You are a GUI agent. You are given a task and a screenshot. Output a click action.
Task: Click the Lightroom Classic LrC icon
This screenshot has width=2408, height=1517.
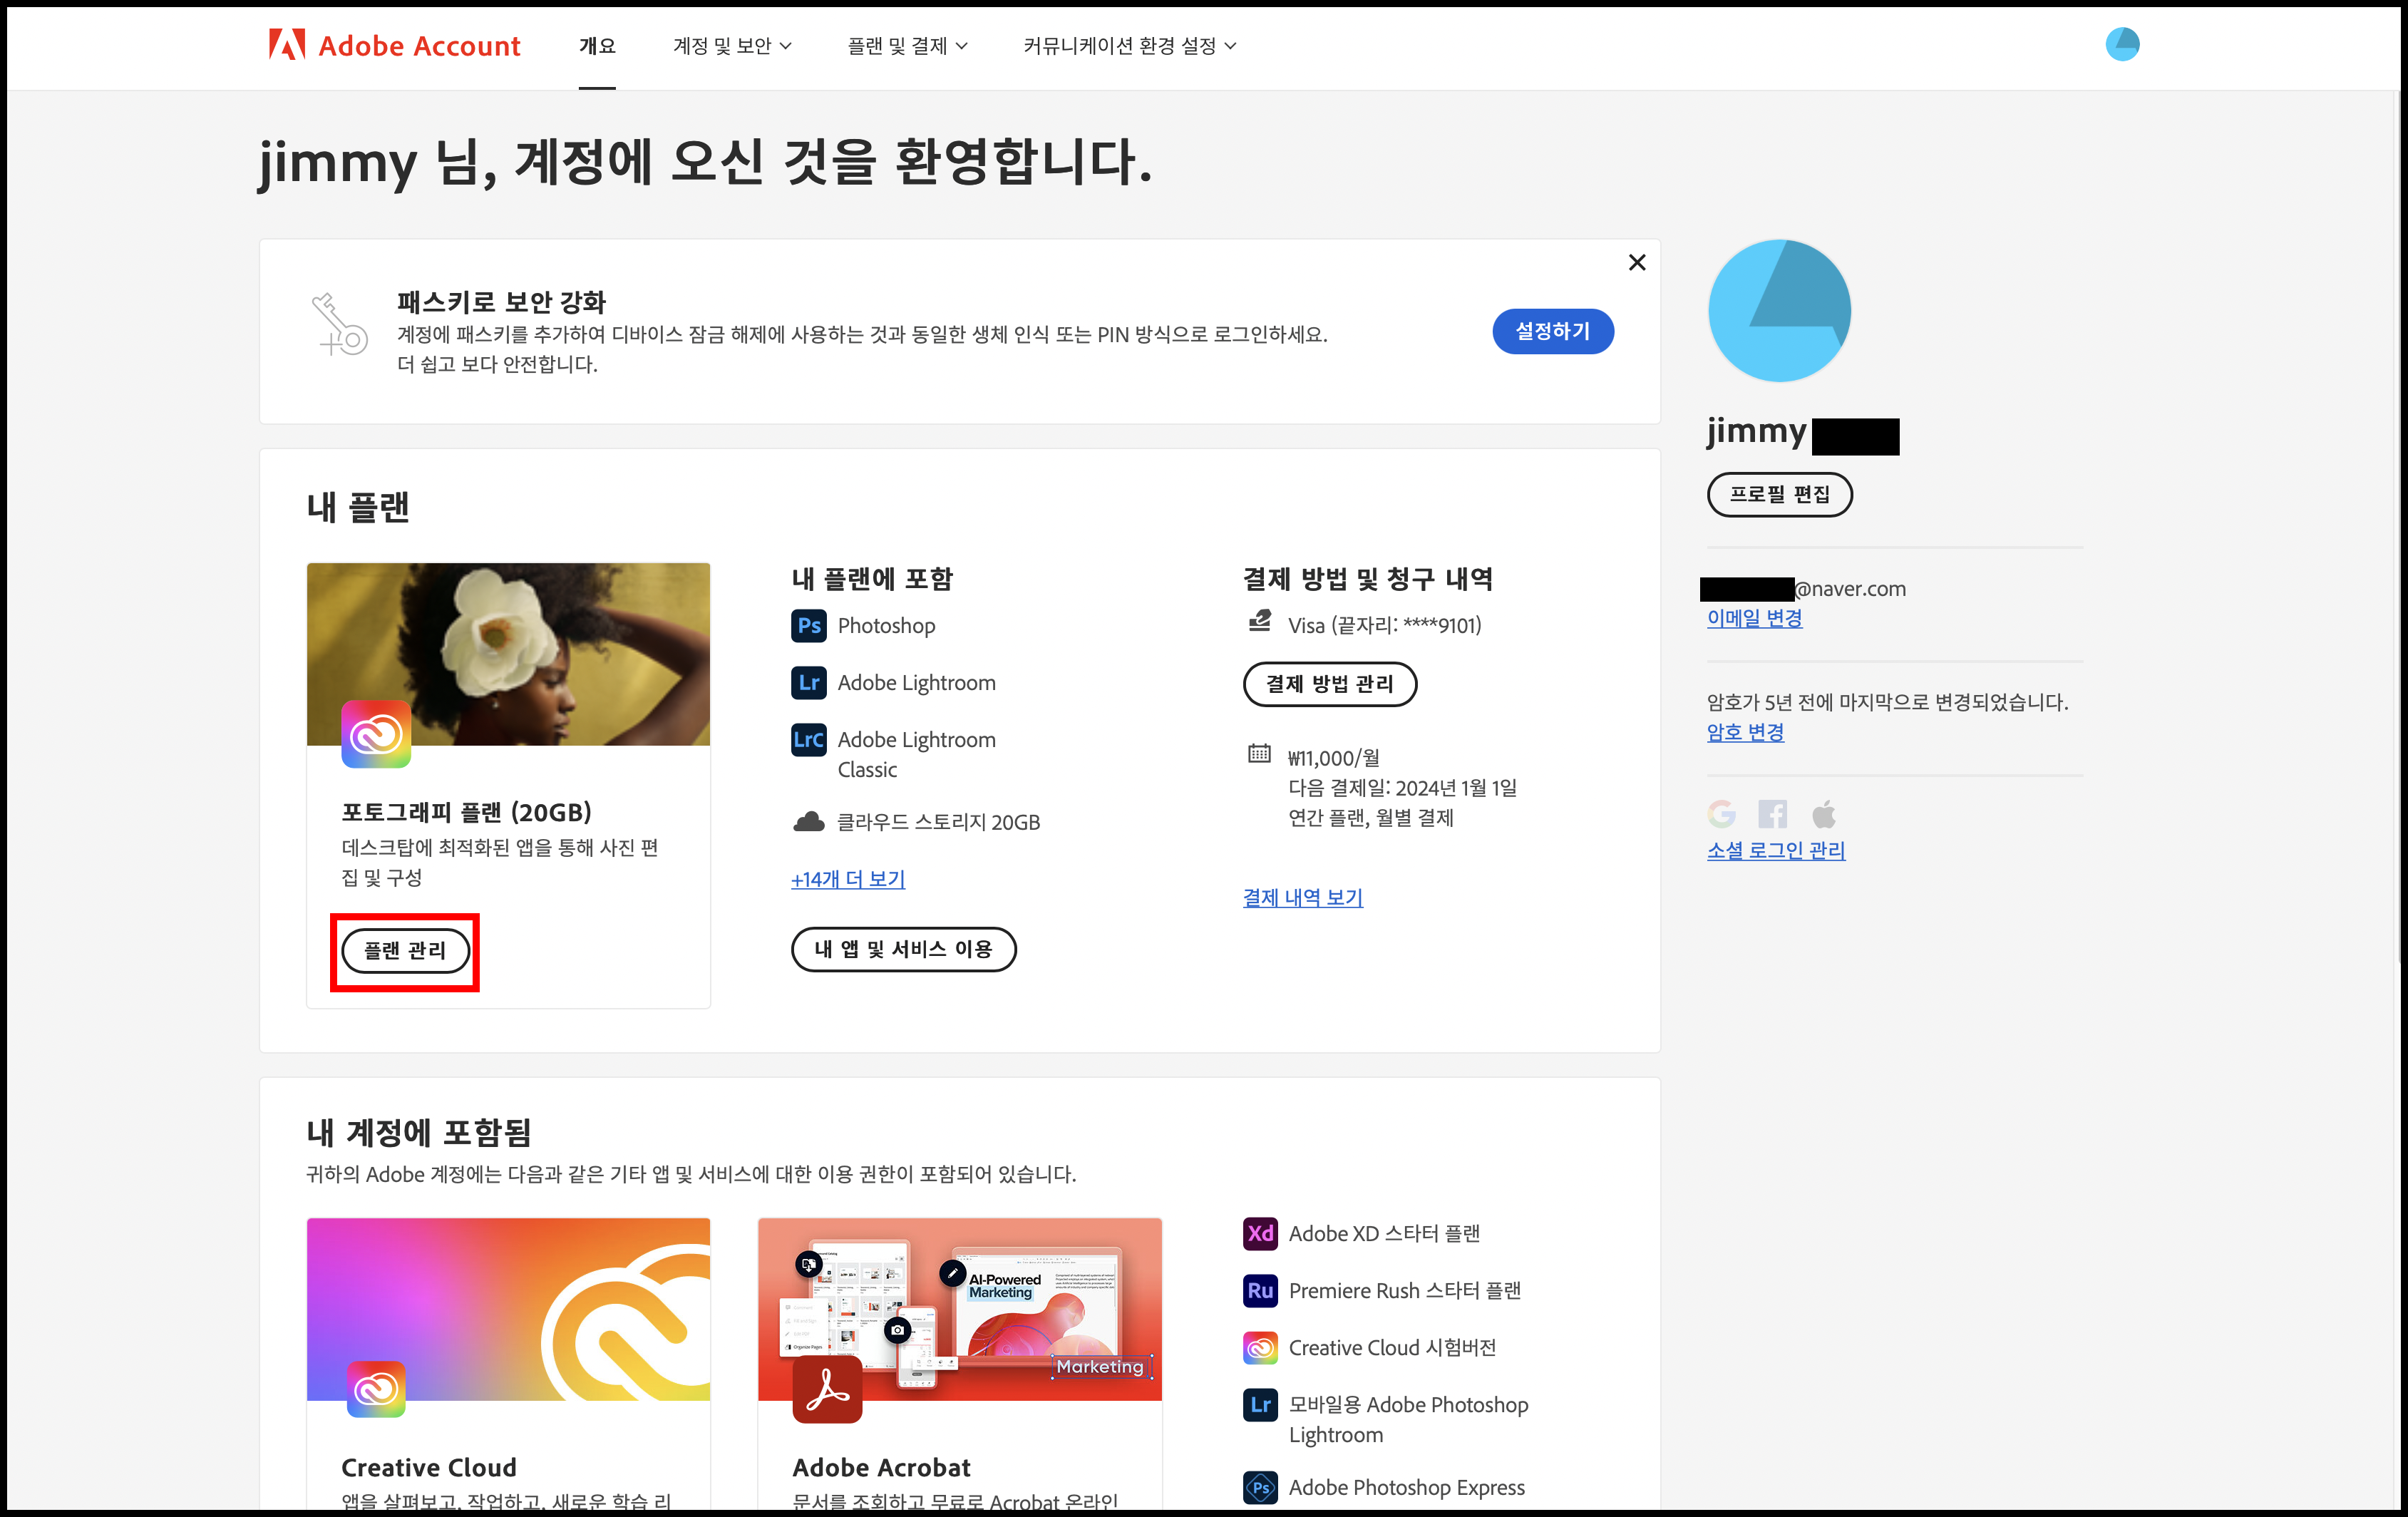pos(808,740)
